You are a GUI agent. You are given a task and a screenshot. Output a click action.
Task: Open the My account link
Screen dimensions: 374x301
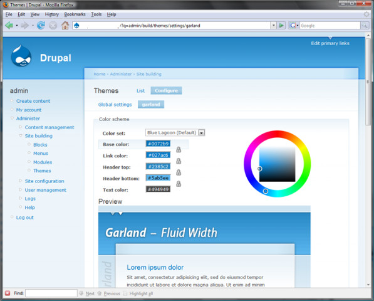pyautogui.click(x=29, y=110)
